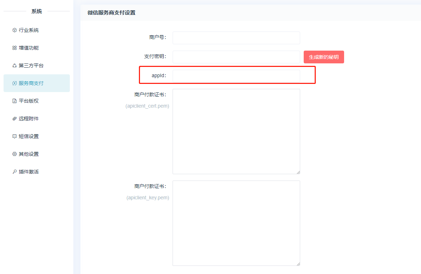Select the 短信设置 sidebar label
Image resolution: width=421 pixels, height=274 pixels.
pos(29,136)
